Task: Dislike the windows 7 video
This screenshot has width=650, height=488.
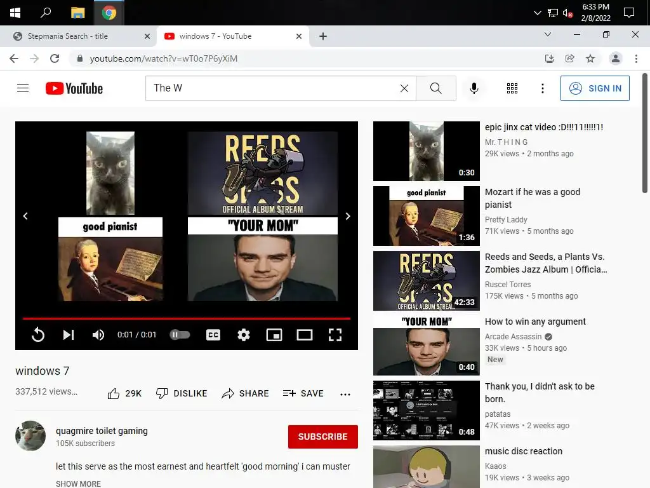Action: [x=181, y=393]
